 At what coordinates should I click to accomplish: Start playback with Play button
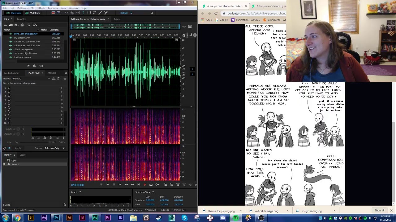pyautogui.click(x=107, y=185)
